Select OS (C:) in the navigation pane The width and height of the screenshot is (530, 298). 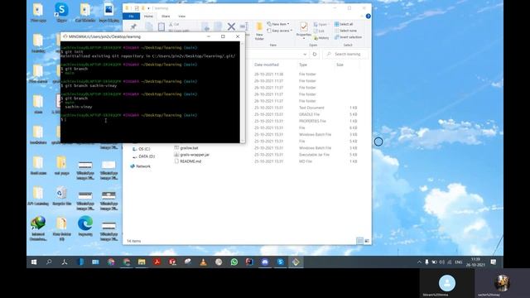click(142, 149)
